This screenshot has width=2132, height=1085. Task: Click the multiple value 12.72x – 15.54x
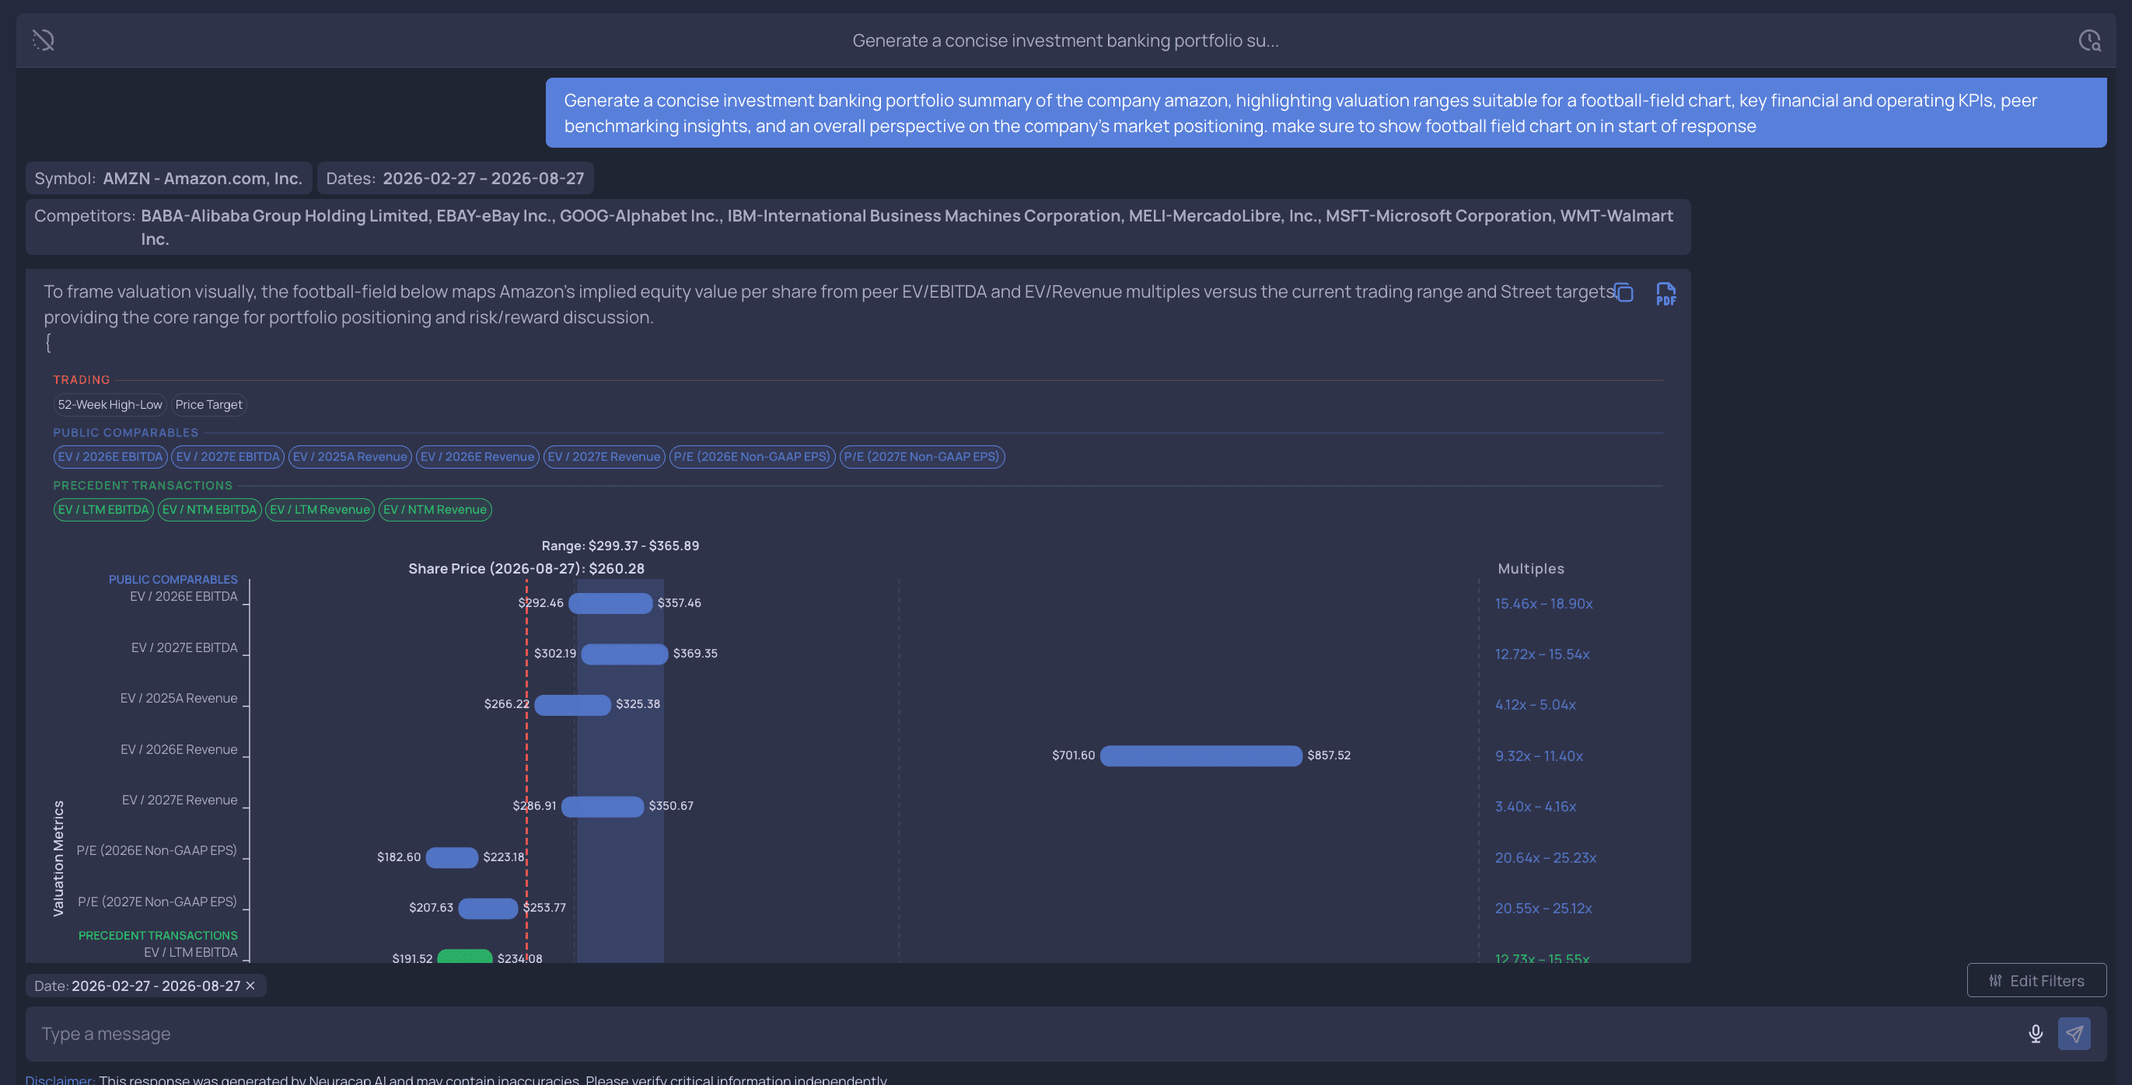pyautogui.click(x=1542, y=654)
